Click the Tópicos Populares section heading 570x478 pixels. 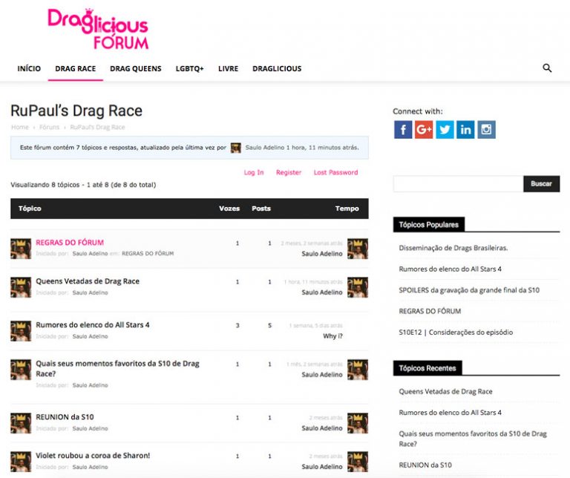point(428,225)
